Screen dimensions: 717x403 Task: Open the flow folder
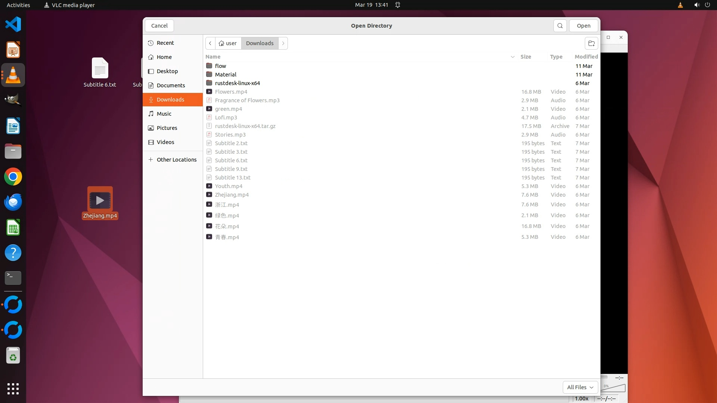point(220,66)
